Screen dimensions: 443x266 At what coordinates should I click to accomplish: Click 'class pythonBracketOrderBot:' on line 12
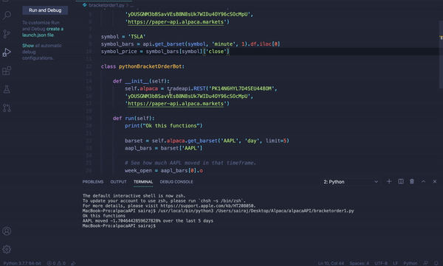coord(142,66)
